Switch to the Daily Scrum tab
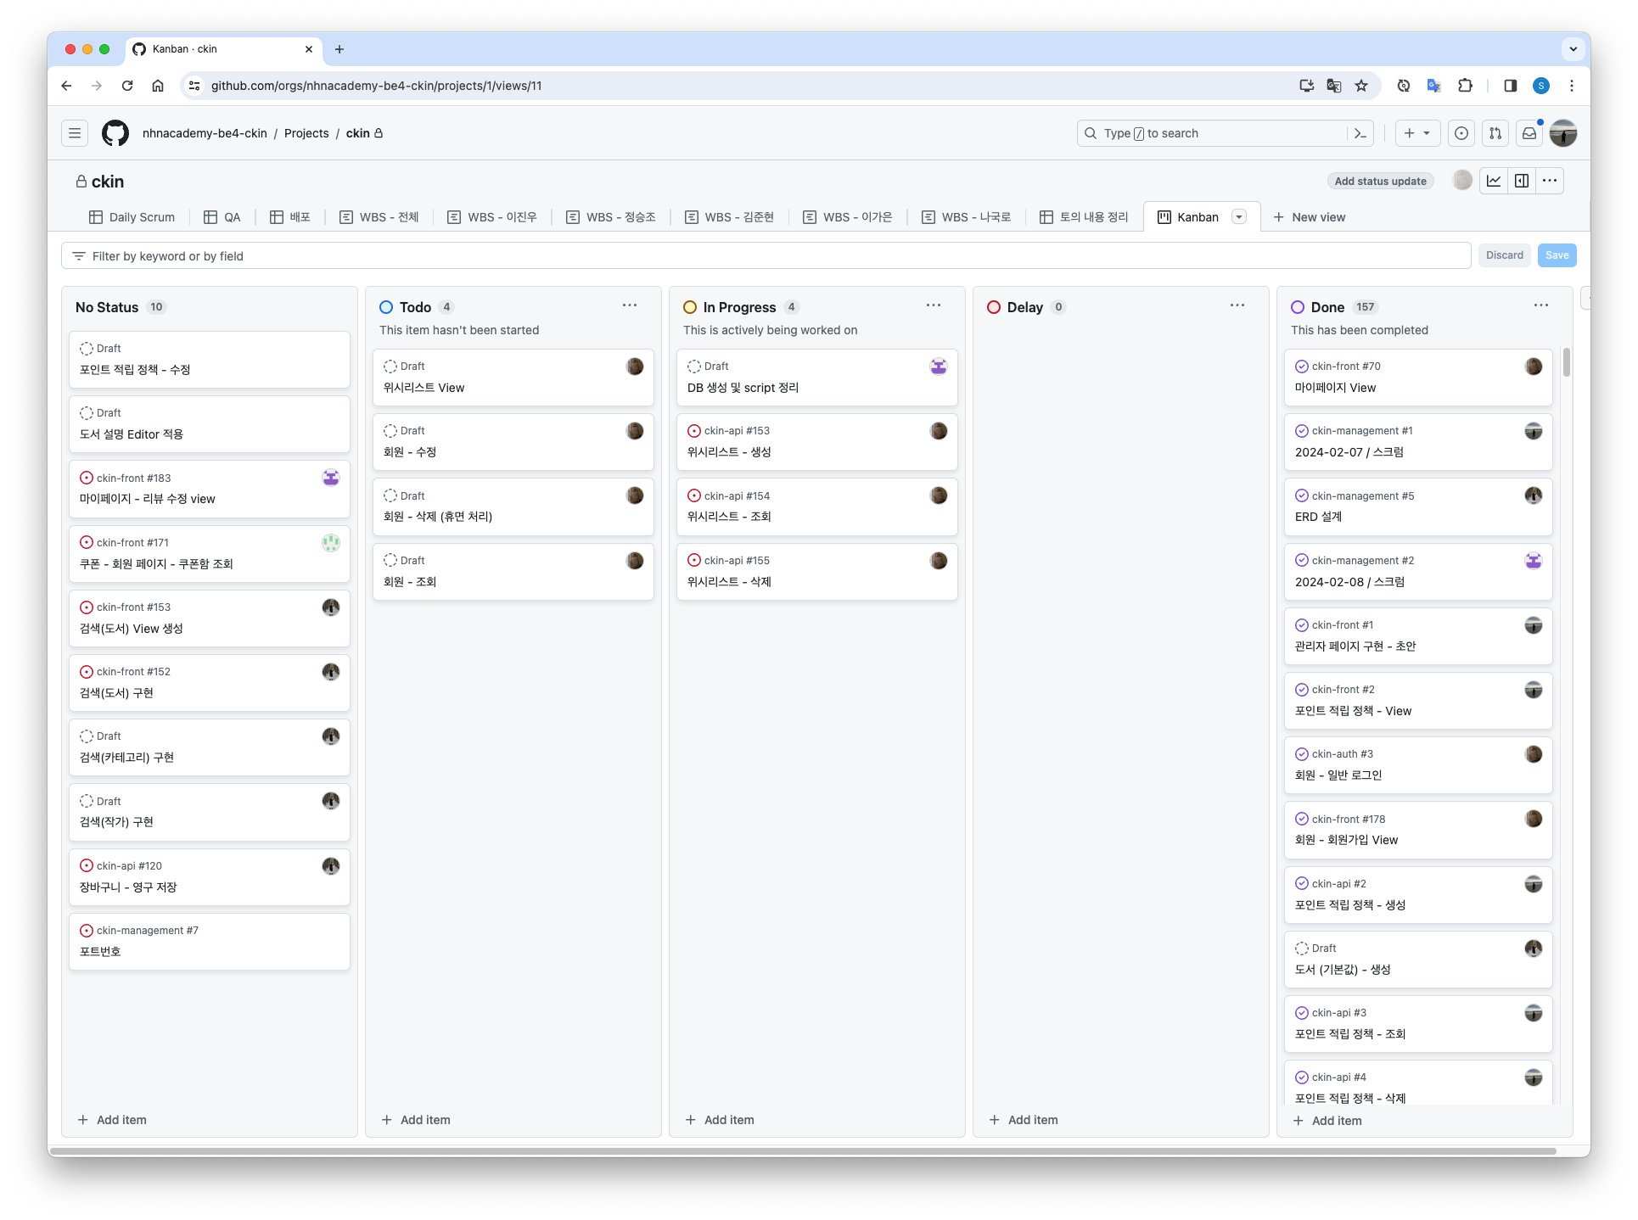Viewport: 1638px width, 1220px height. (132, 217)
